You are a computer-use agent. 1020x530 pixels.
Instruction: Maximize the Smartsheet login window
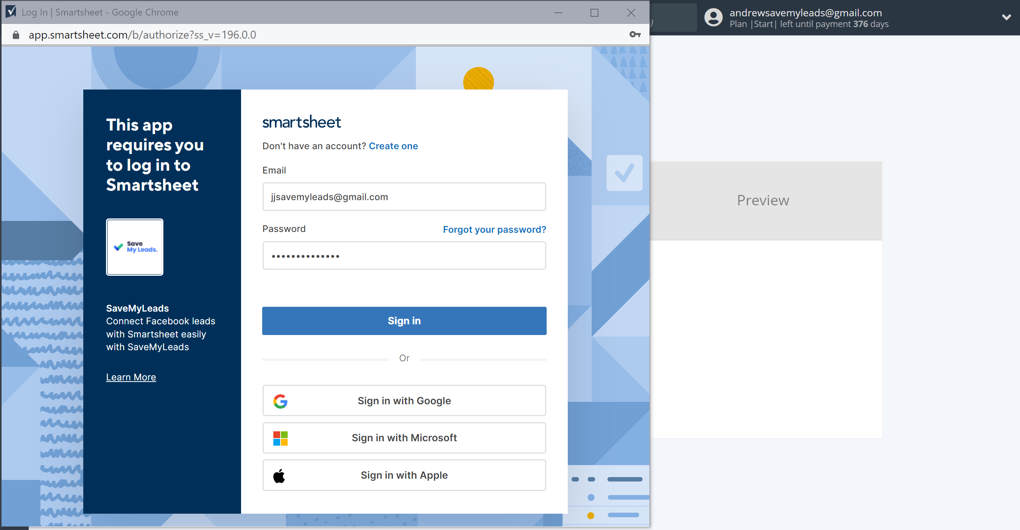[x=594, y=12]
